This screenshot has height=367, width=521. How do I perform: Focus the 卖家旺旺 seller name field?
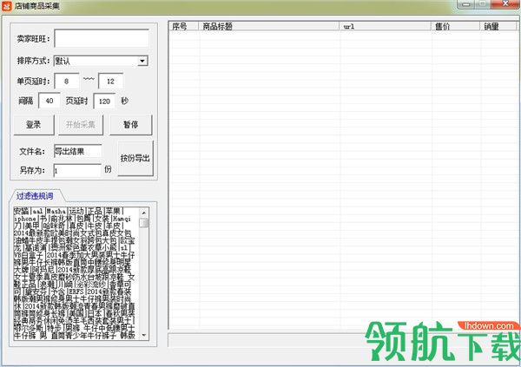pyautogui.click(x=102, y=38)
